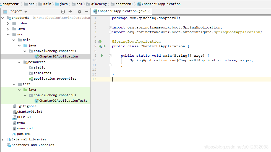
Task: Click chapter01 root in breadcrumb bar
Action: click(x=11, y=4)
